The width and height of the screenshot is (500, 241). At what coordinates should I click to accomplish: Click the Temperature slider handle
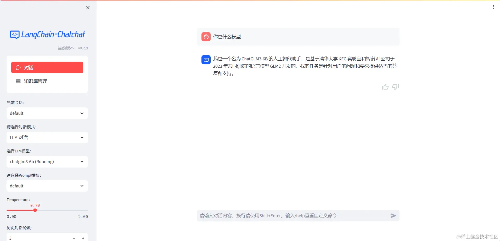point(35,210)
